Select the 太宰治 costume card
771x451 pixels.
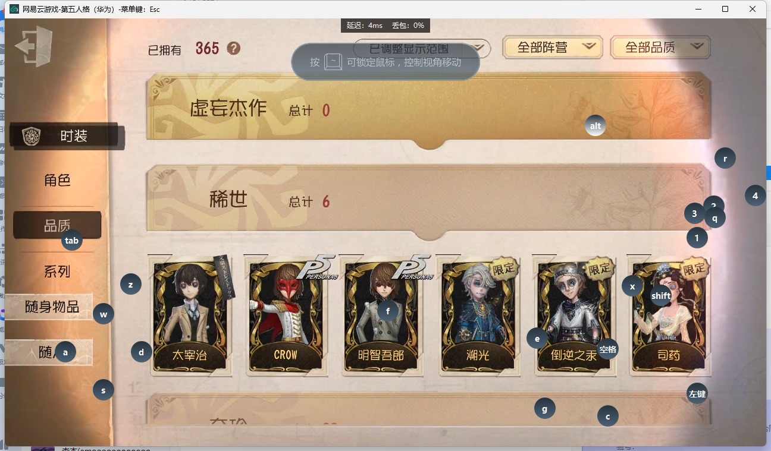pyautogui.click(x=190, y=316)
